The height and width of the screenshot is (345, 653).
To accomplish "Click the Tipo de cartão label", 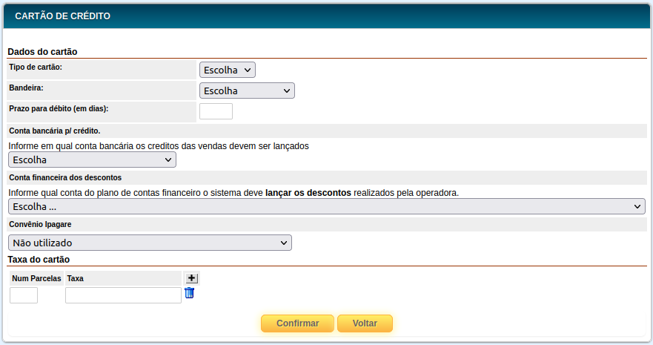I will [36, 67].
